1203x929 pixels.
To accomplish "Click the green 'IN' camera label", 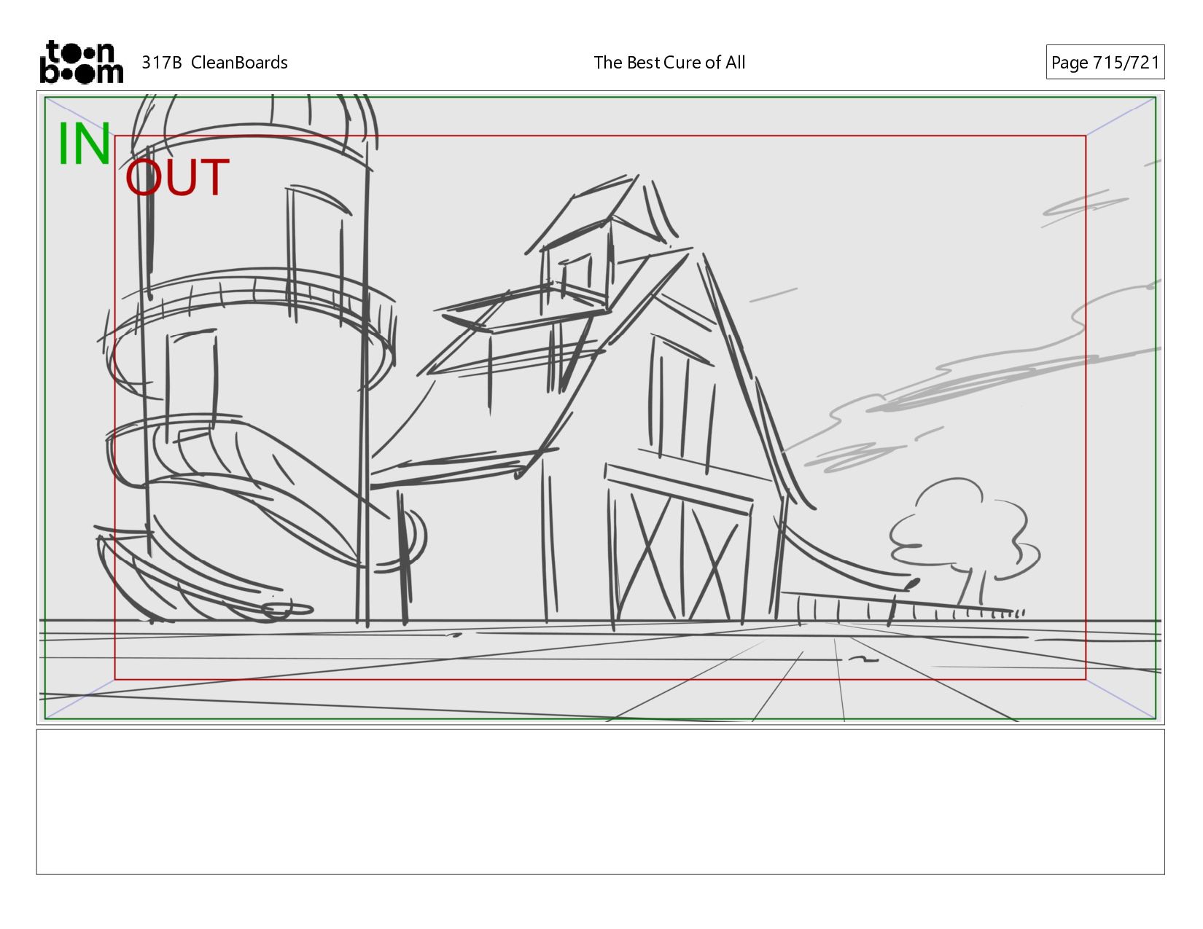I will [x=85, y=144].
